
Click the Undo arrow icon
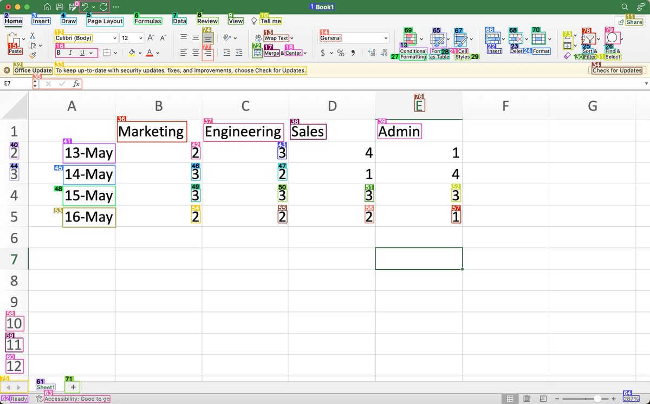(x=85, y=7)
